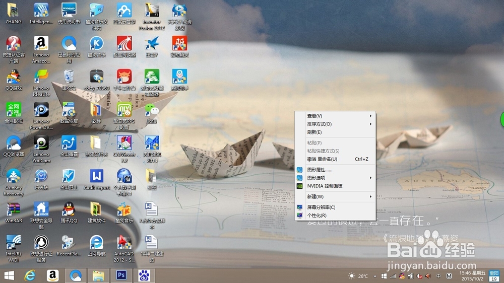Viewport: 504px width, 283px height.
Task: Choose 撤消 重命名(U) menu entry
Action: click(335, 159)
